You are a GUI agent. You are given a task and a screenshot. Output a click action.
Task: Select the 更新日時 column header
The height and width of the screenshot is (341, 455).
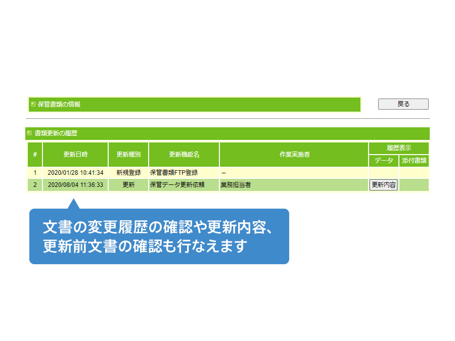click(75, 155)
